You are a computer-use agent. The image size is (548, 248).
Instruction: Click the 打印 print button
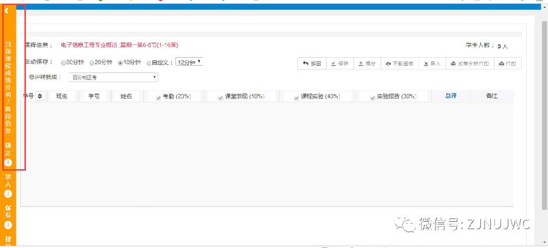[507, 63]
